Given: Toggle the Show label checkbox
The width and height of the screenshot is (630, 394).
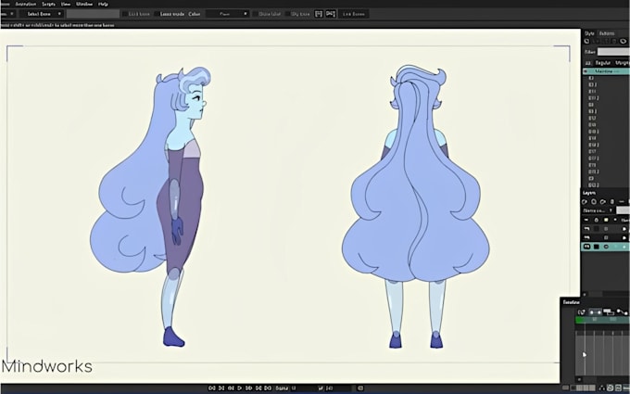Looking at the screenshot, I should (256, 14).
